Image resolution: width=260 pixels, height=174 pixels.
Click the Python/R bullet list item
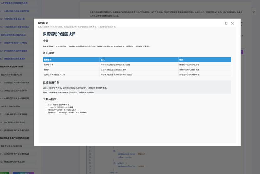pos(60,107)
